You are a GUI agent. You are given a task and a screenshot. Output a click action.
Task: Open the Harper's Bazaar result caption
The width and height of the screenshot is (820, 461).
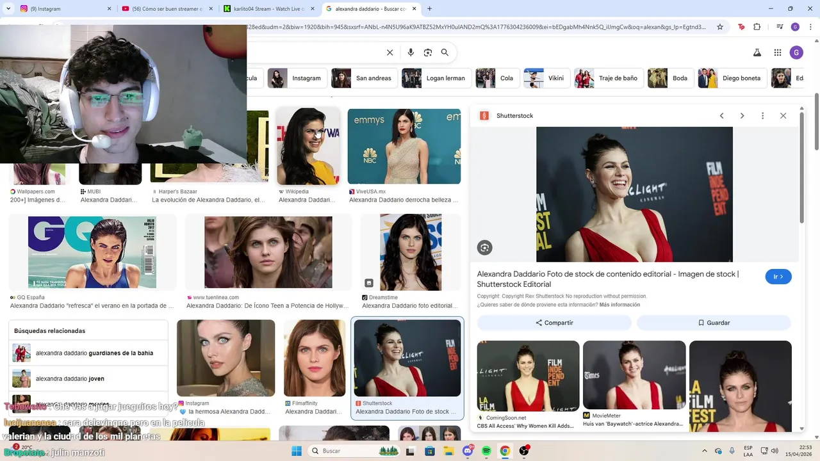pos(208,200)
